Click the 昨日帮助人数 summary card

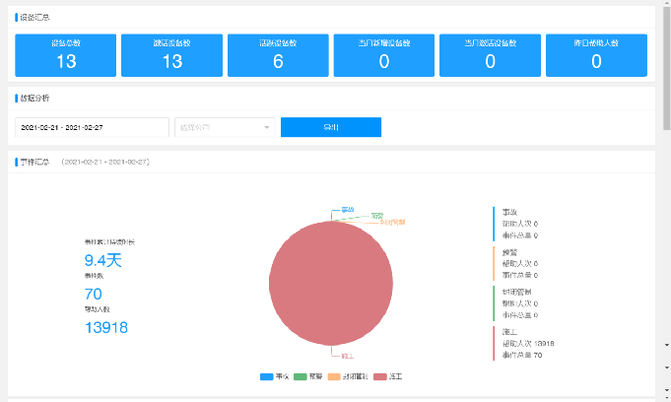(596, 55)
